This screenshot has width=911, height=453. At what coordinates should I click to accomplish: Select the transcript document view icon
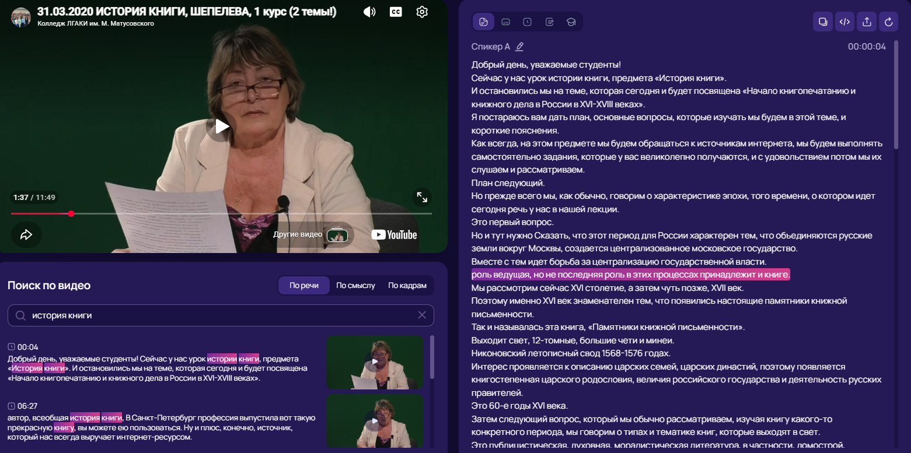click(483, 22)
